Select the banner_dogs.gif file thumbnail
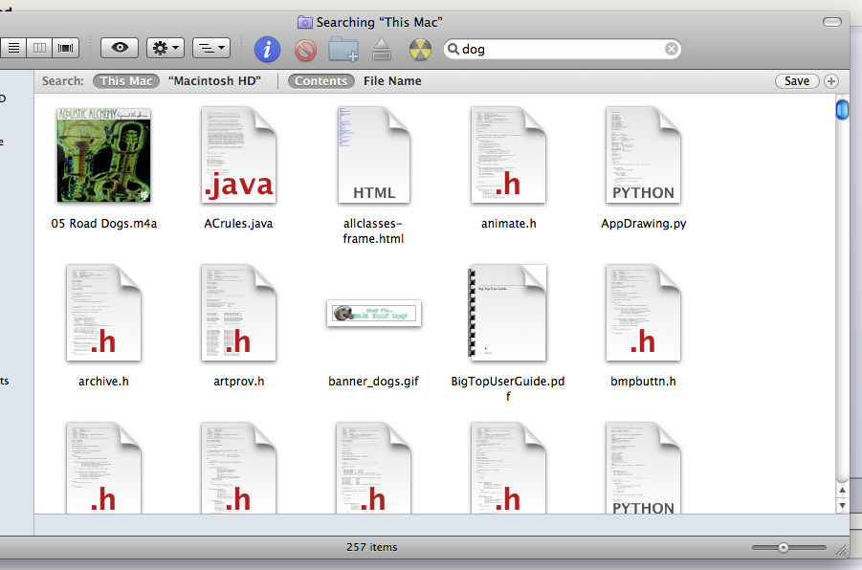Screen dimensions: 862x570 coord(373,314)
